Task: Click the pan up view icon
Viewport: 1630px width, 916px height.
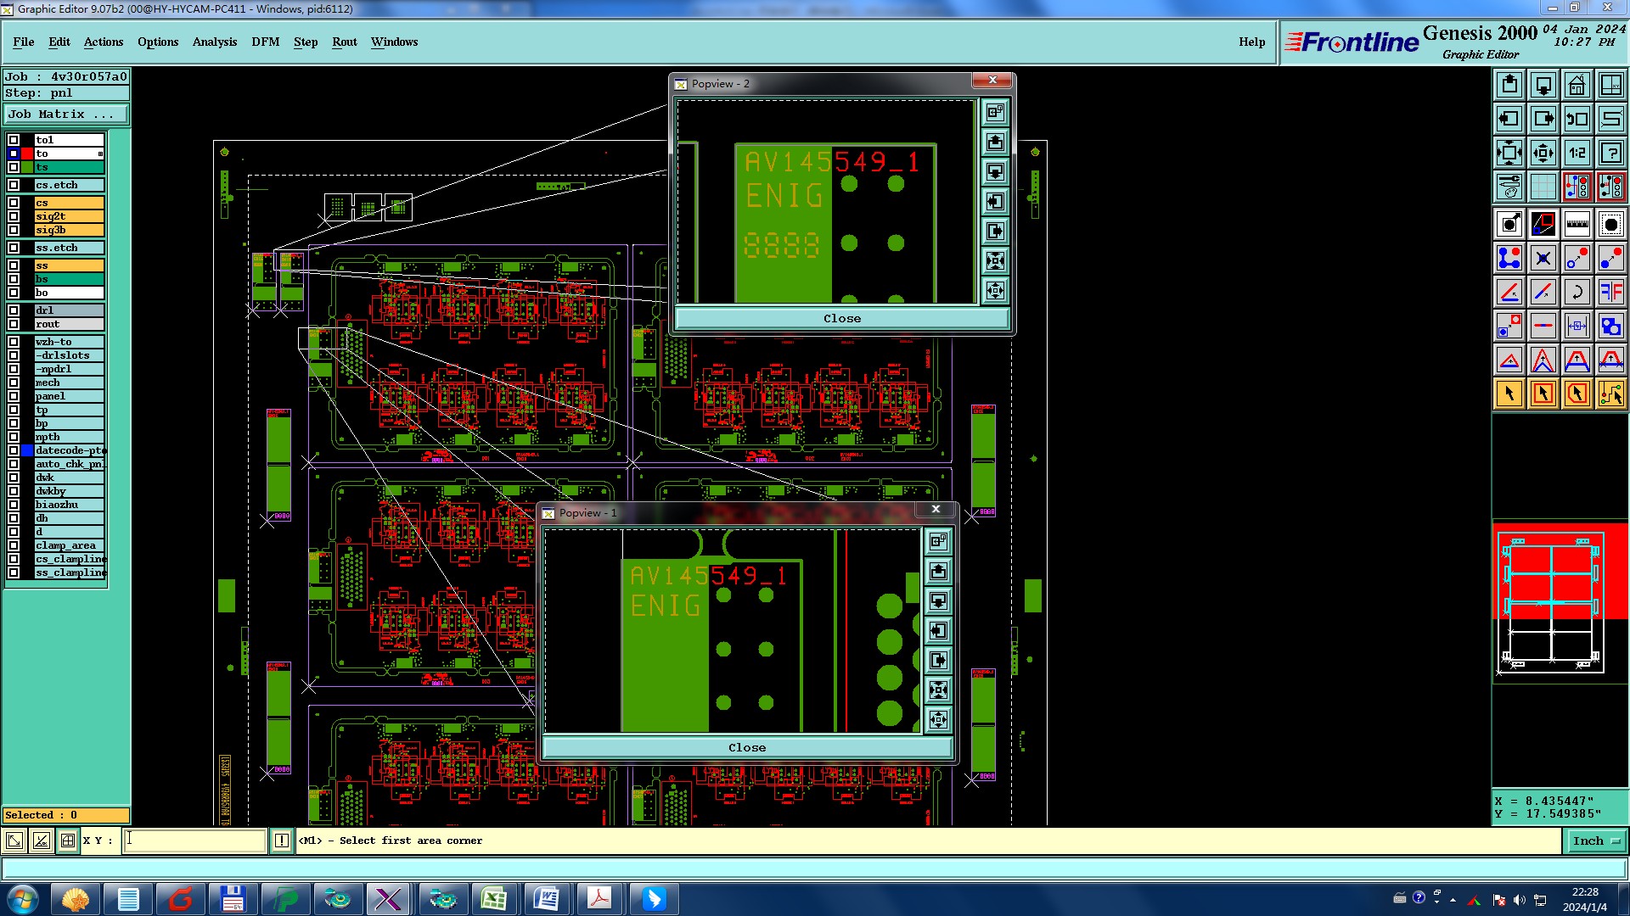Action: click(x=1509, y=85)
